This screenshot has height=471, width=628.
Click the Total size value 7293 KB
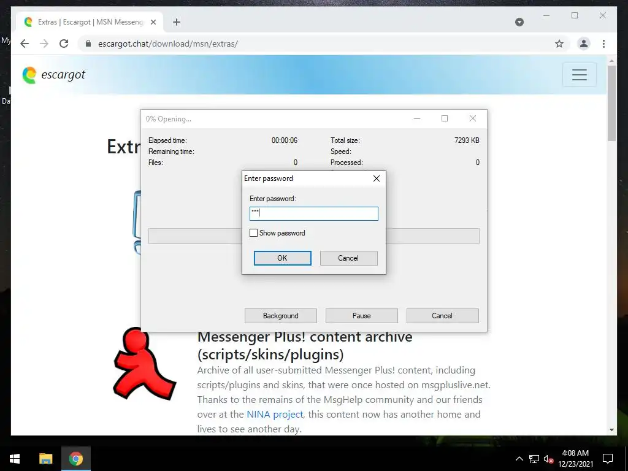click(x=467, y=140)
